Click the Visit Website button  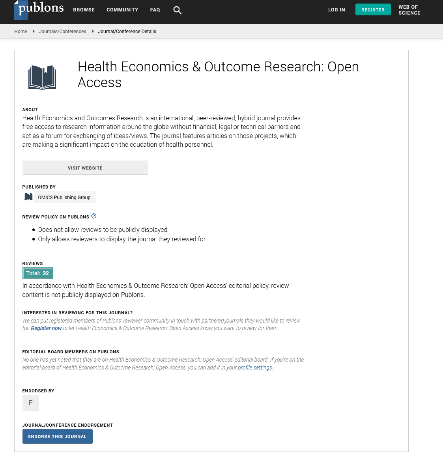click(x=85, y=168)
